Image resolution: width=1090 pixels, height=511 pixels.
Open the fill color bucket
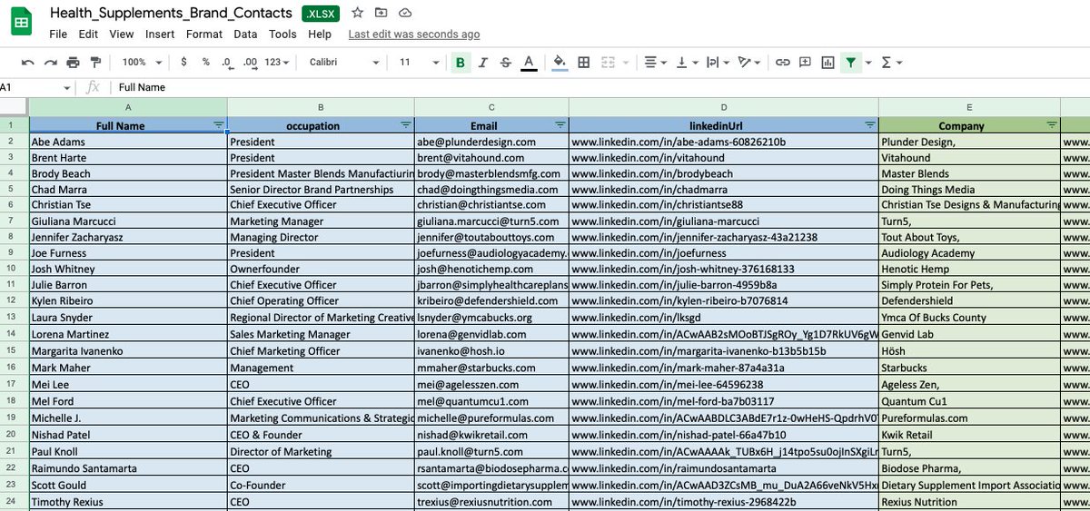[x=560, y=62]
